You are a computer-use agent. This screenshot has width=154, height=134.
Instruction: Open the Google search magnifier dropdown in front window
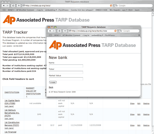click(121, 31)
